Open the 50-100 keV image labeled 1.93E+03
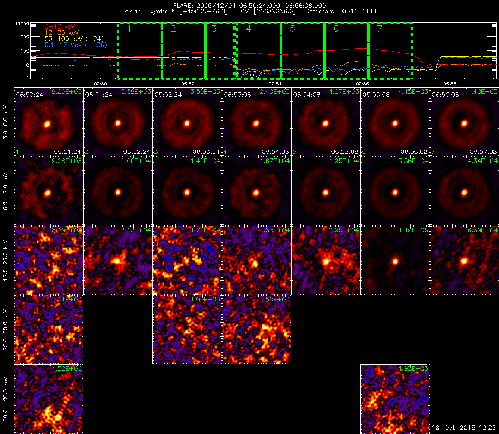 click(x=395, y=399)
